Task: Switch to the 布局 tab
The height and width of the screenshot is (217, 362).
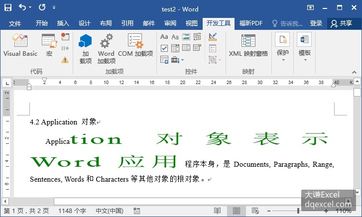Action: click(106, 23)
